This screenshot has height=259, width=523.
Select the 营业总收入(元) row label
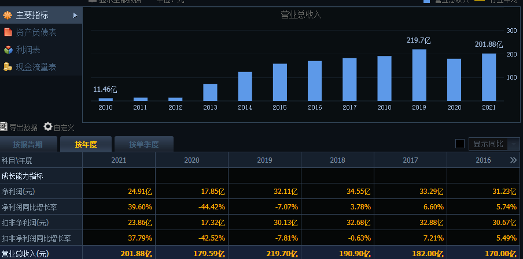(25, 254)
